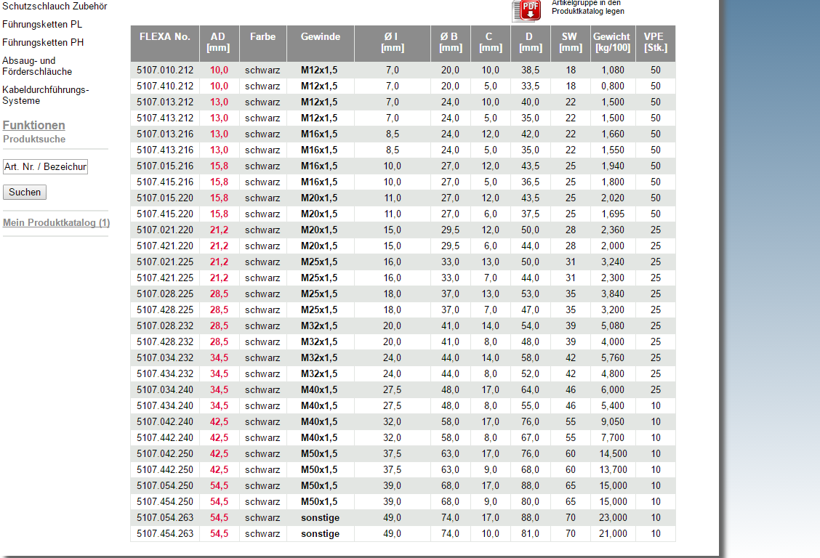This screenshot has height=558, width=820.
Task: Select article number 5107.434.240
Action: [x=165, y=406]
